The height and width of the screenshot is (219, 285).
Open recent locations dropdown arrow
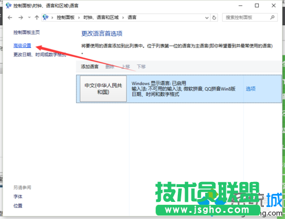29,18
